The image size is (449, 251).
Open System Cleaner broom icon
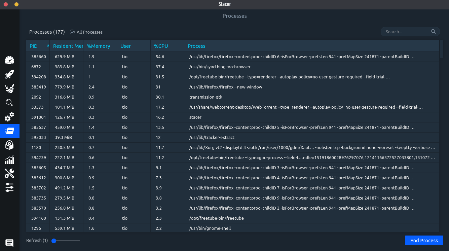9,89
